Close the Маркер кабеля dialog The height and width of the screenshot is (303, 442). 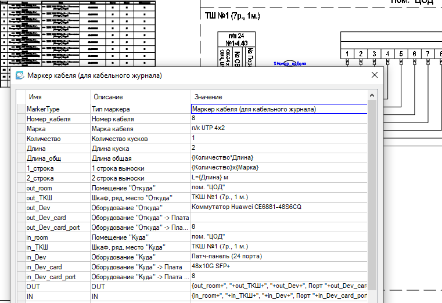[x=375, y=75]
